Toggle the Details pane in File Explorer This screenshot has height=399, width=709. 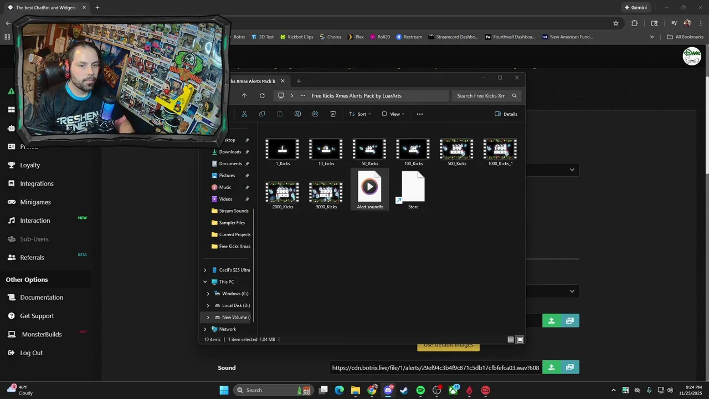(x=506, y=114)
